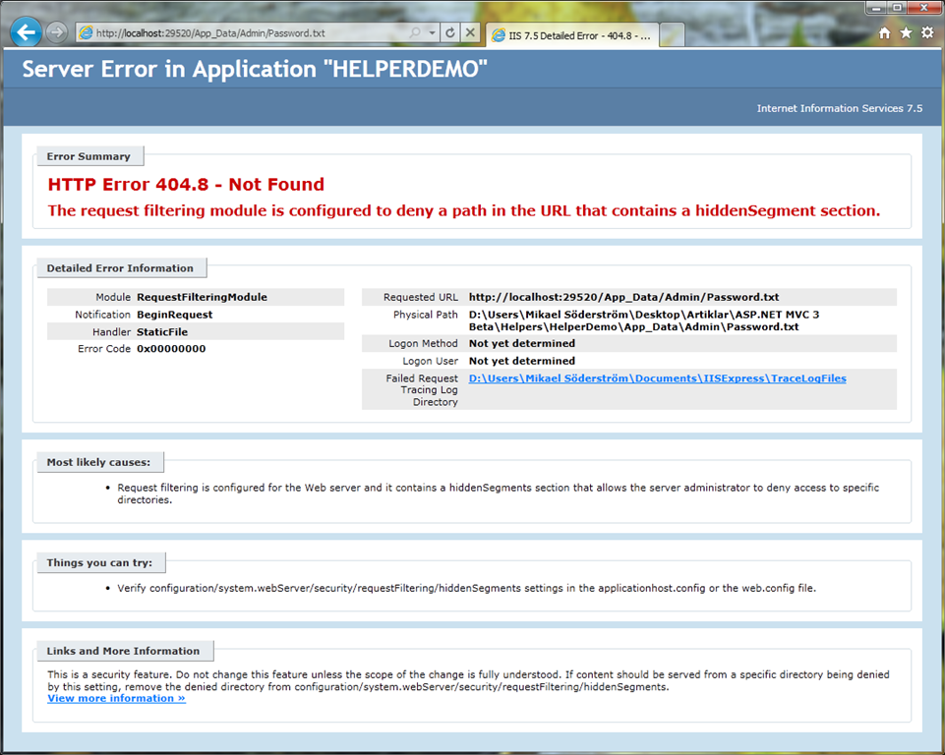
Task: Open a new blank tab
Action: (x=672, y=35)
